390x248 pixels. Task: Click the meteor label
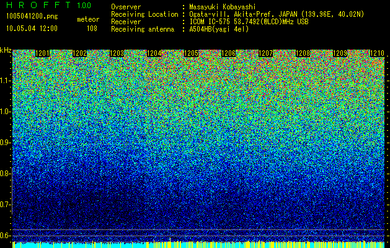[88, 19]
